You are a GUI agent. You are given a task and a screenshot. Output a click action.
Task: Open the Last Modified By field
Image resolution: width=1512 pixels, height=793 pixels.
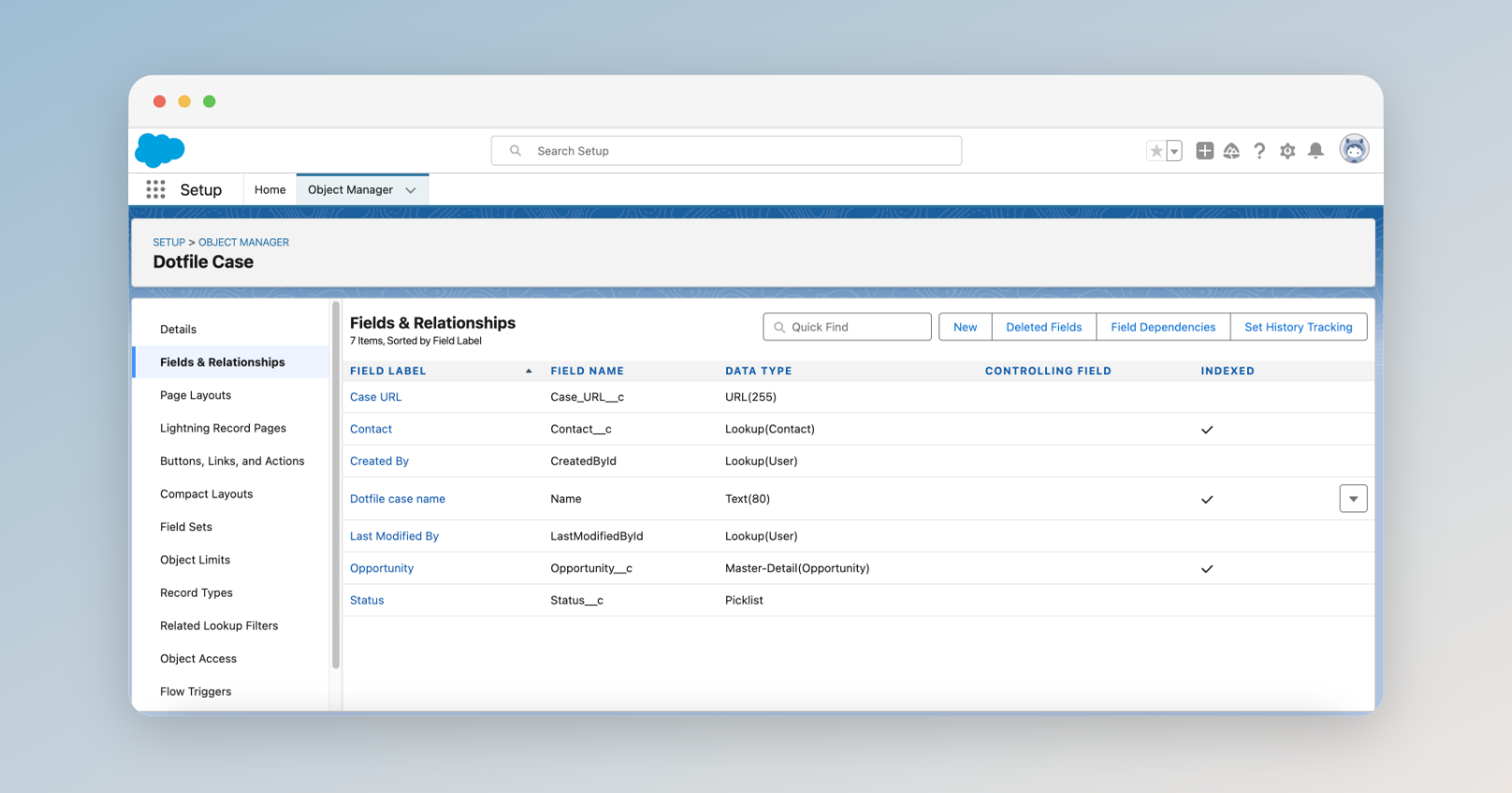pyautogui.click(x=394, y=537)
